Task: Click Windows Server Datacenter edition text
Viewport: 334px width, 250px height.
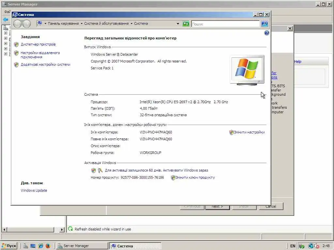Action: (x=114, y=54)
